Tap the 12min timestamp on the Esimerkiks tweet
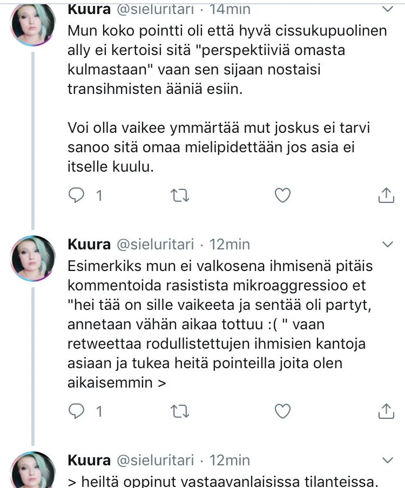This screenshot has width=405, height=488. coord(230,245)
